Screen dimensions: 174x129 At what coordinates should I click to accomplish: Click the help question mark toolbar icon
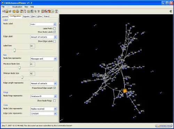click(x=56, y=11)
